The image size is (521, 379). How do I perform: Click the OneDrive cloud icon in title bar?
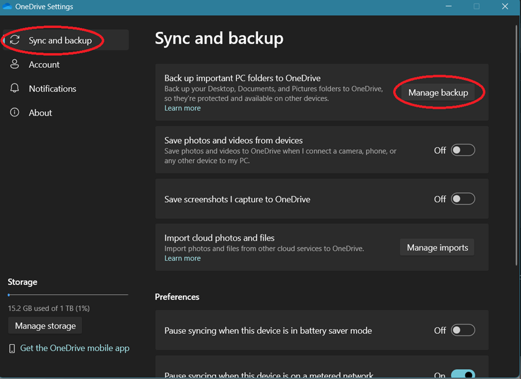(7, 6)
